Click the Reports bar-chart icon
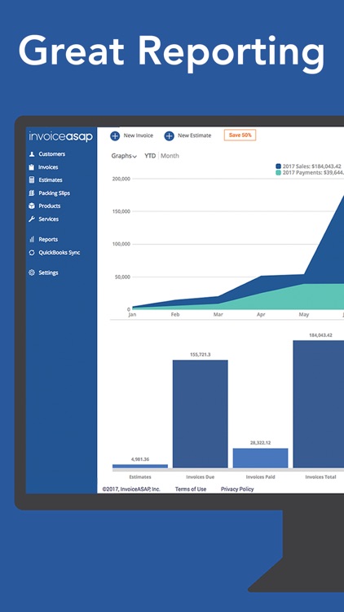 pos(32,239)
